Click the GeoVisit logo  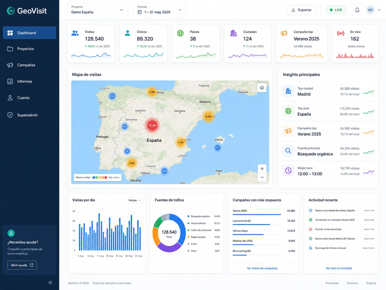click(27, 11)
